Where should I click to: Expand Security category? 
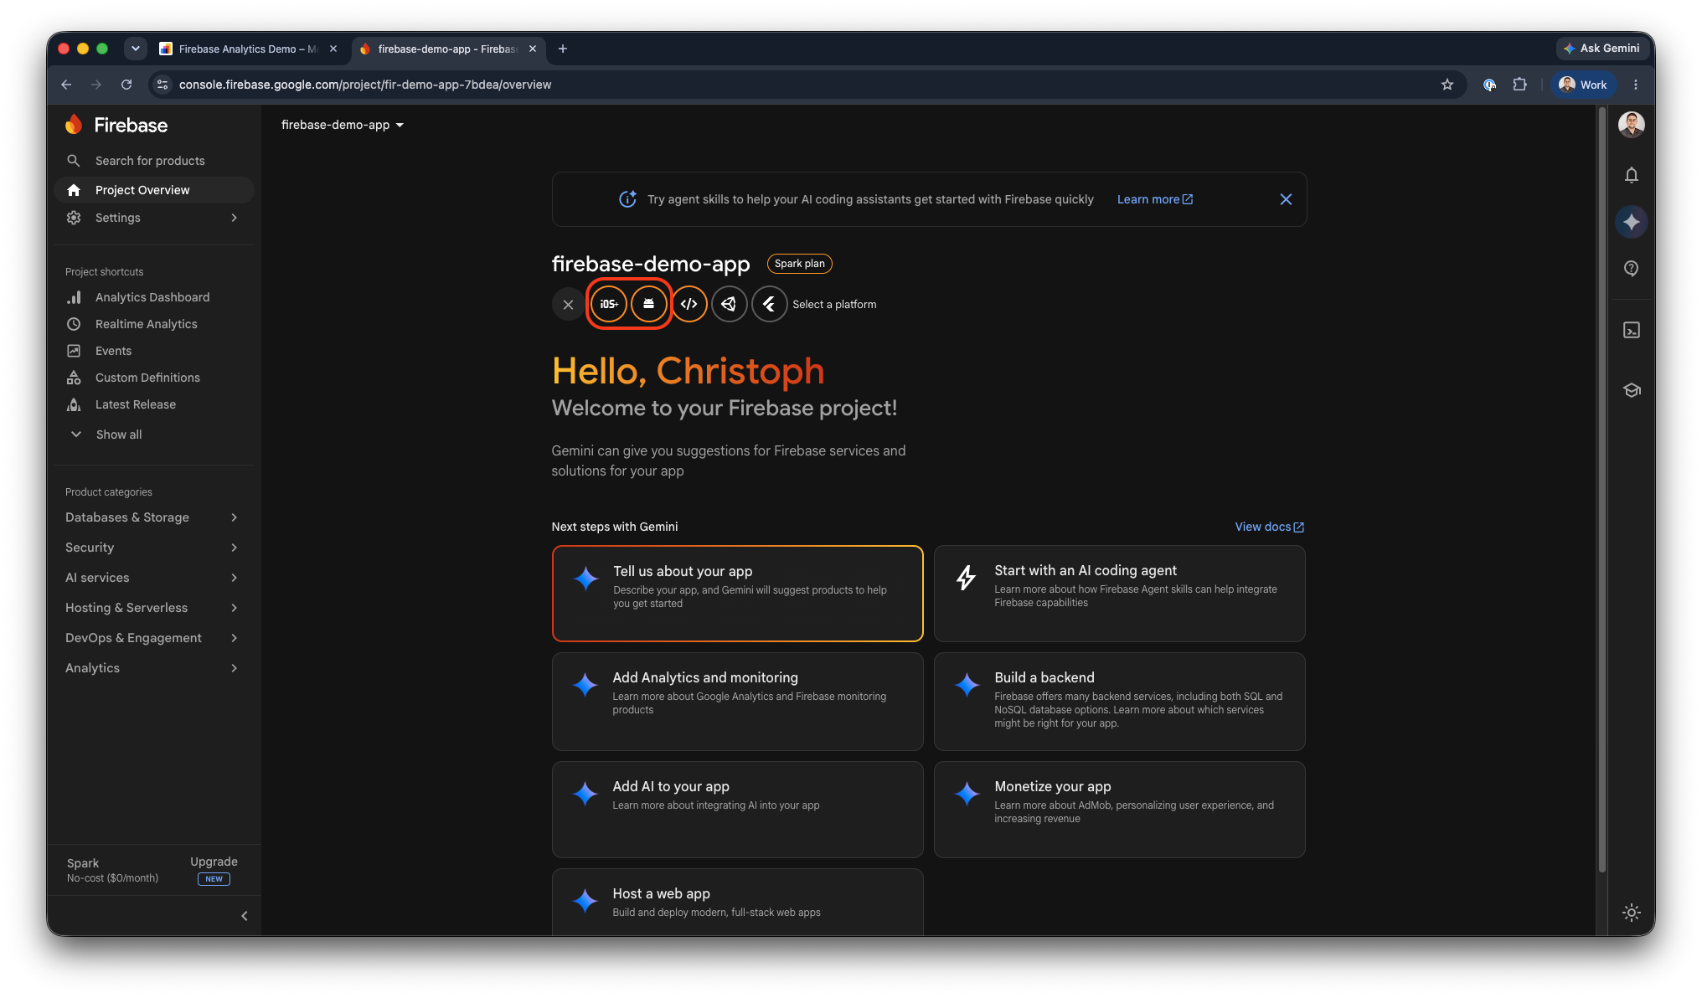point(154,548)
